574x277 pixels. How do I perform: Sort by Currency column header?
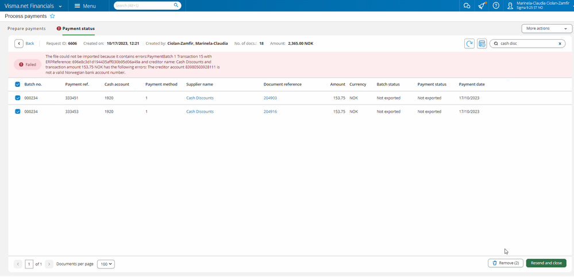[357, 84]
